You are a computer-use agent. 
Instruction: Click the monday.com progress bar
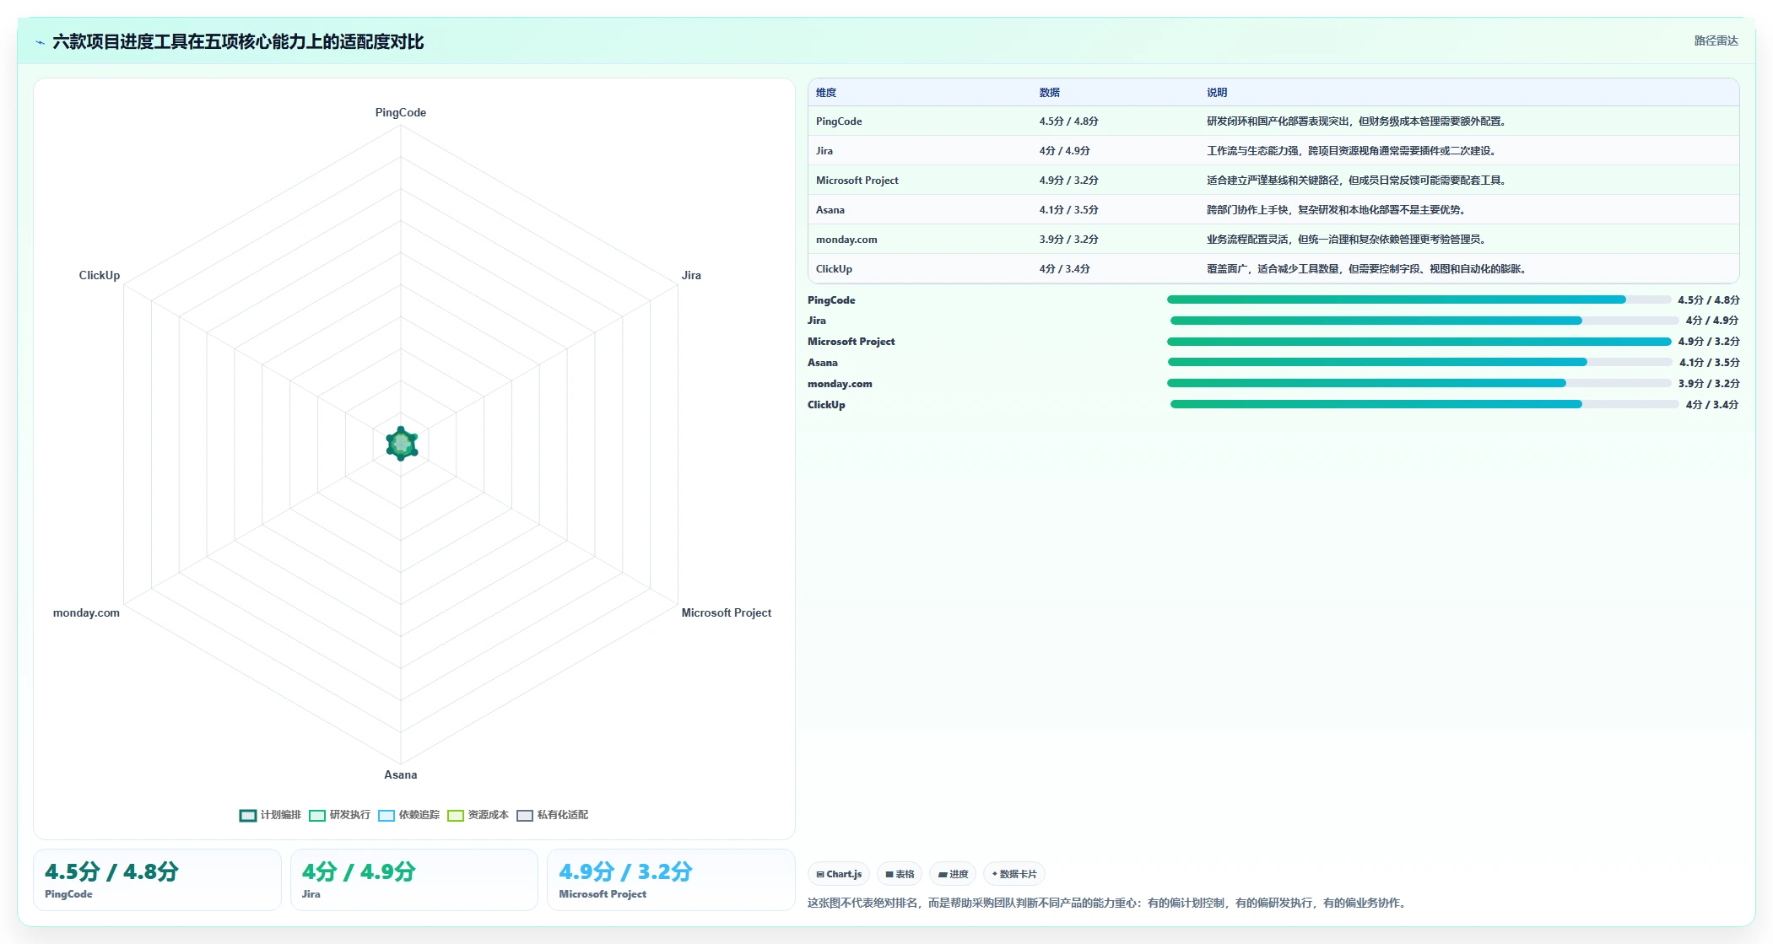click(x=1419, y=383)
